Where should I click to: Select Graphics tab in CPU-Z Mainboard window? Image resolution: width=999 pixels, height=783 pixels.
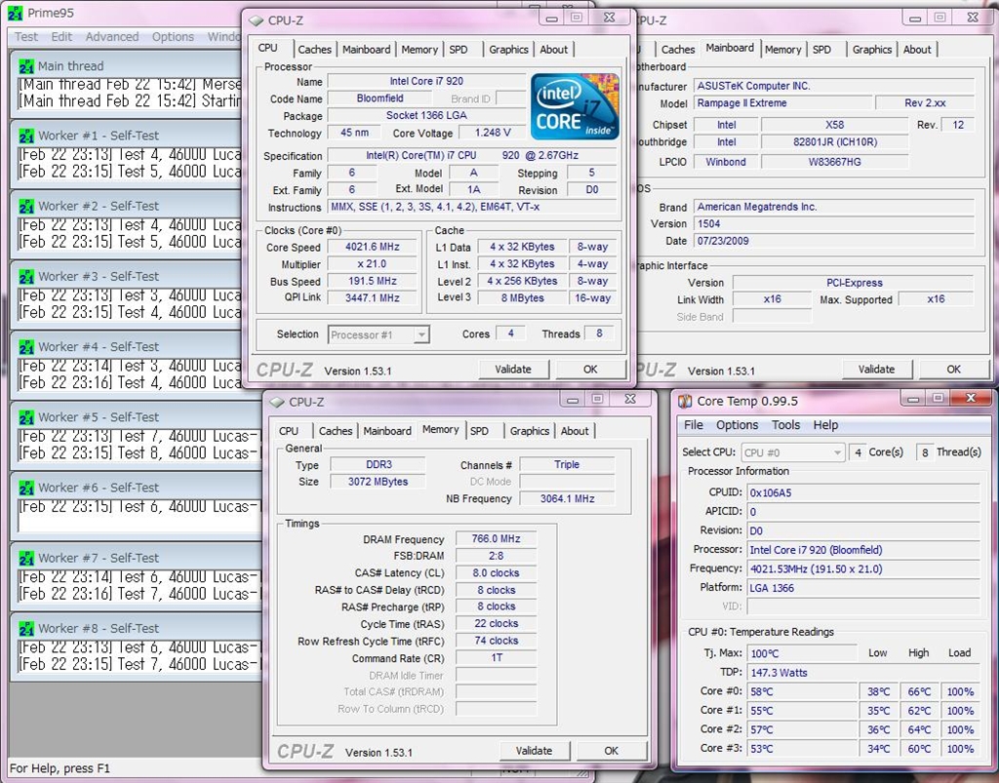click(872, 50)
